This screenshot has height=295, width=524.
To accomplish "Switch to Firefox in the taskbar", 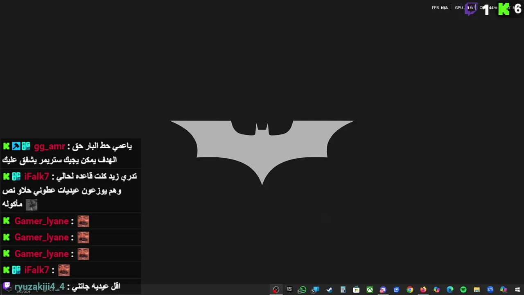I will pos(423,290).
